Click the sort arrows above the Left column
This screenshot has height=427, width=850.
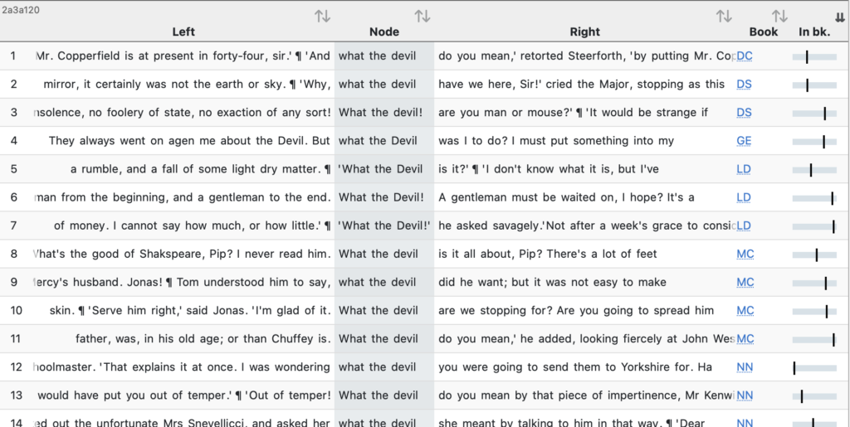(322, 17)
